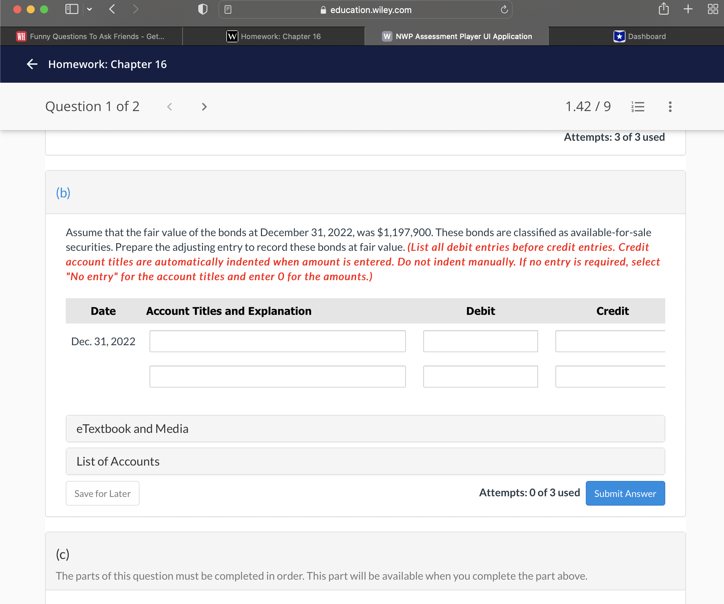
Task: Show the tab overview grid icon
Action: [713, 9]
